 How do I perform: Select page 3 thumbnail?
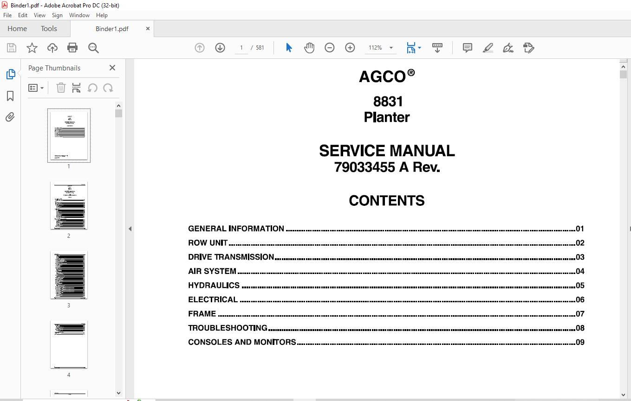(x=69, y=275)
